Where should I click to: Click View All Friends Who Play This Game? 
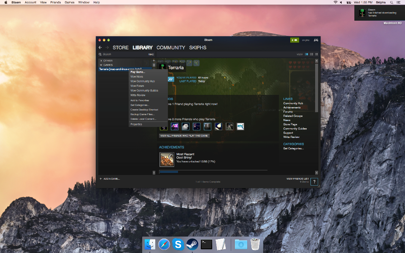(184, 136)
